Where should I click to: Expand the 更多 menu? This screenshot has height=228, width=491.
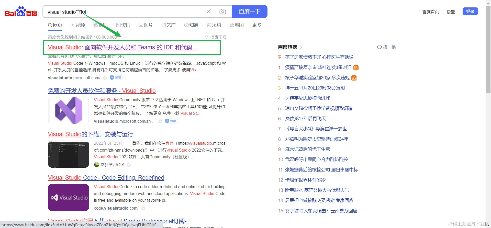tap(257, 25)
